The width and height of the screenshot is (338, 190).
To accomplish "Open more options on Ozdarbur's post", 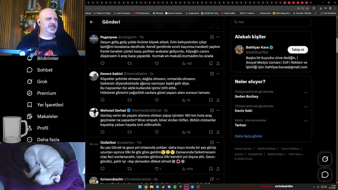I will [x=218, y=142].
